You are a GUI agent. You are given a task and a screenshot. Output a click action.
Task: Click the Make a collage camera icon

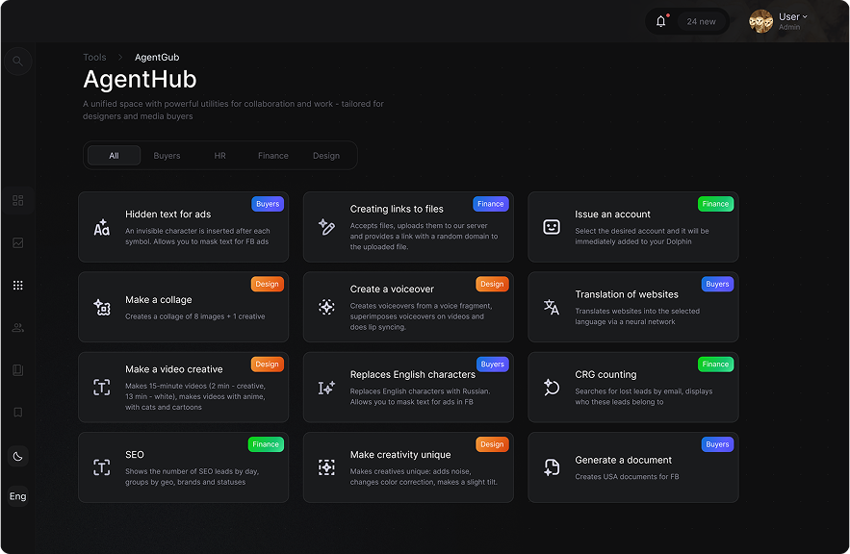coord(101,307)
